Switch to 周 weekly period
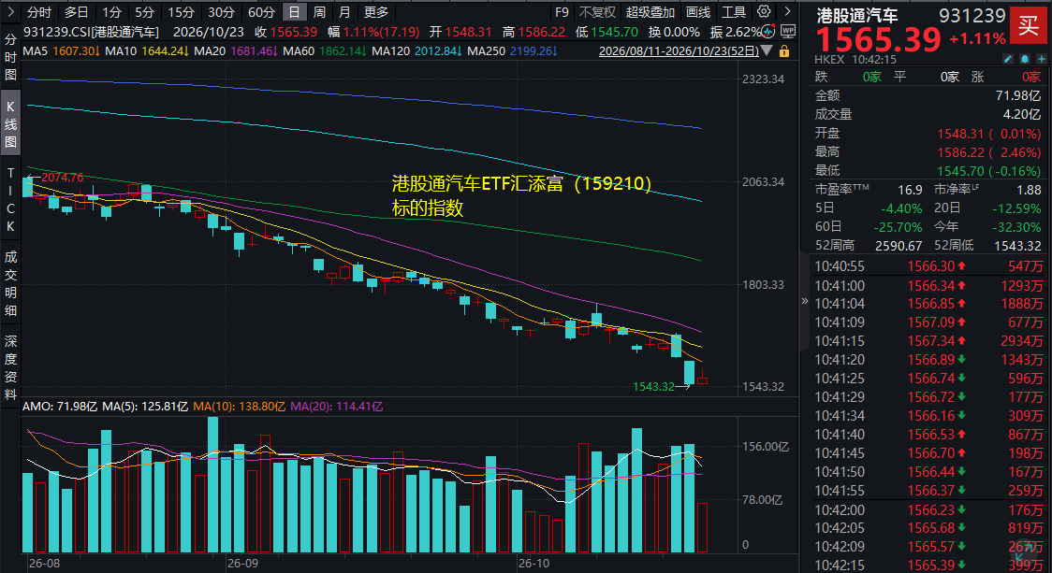Screen dimensions: 1052x573 click(x=319, y=12)
